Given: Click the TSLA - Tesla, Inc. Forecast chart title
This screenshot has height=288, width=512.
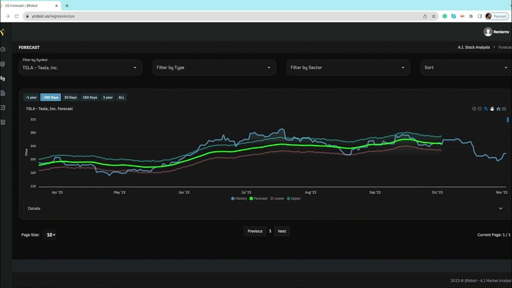Looking at the screenshot, I should (x=49, y=109).
